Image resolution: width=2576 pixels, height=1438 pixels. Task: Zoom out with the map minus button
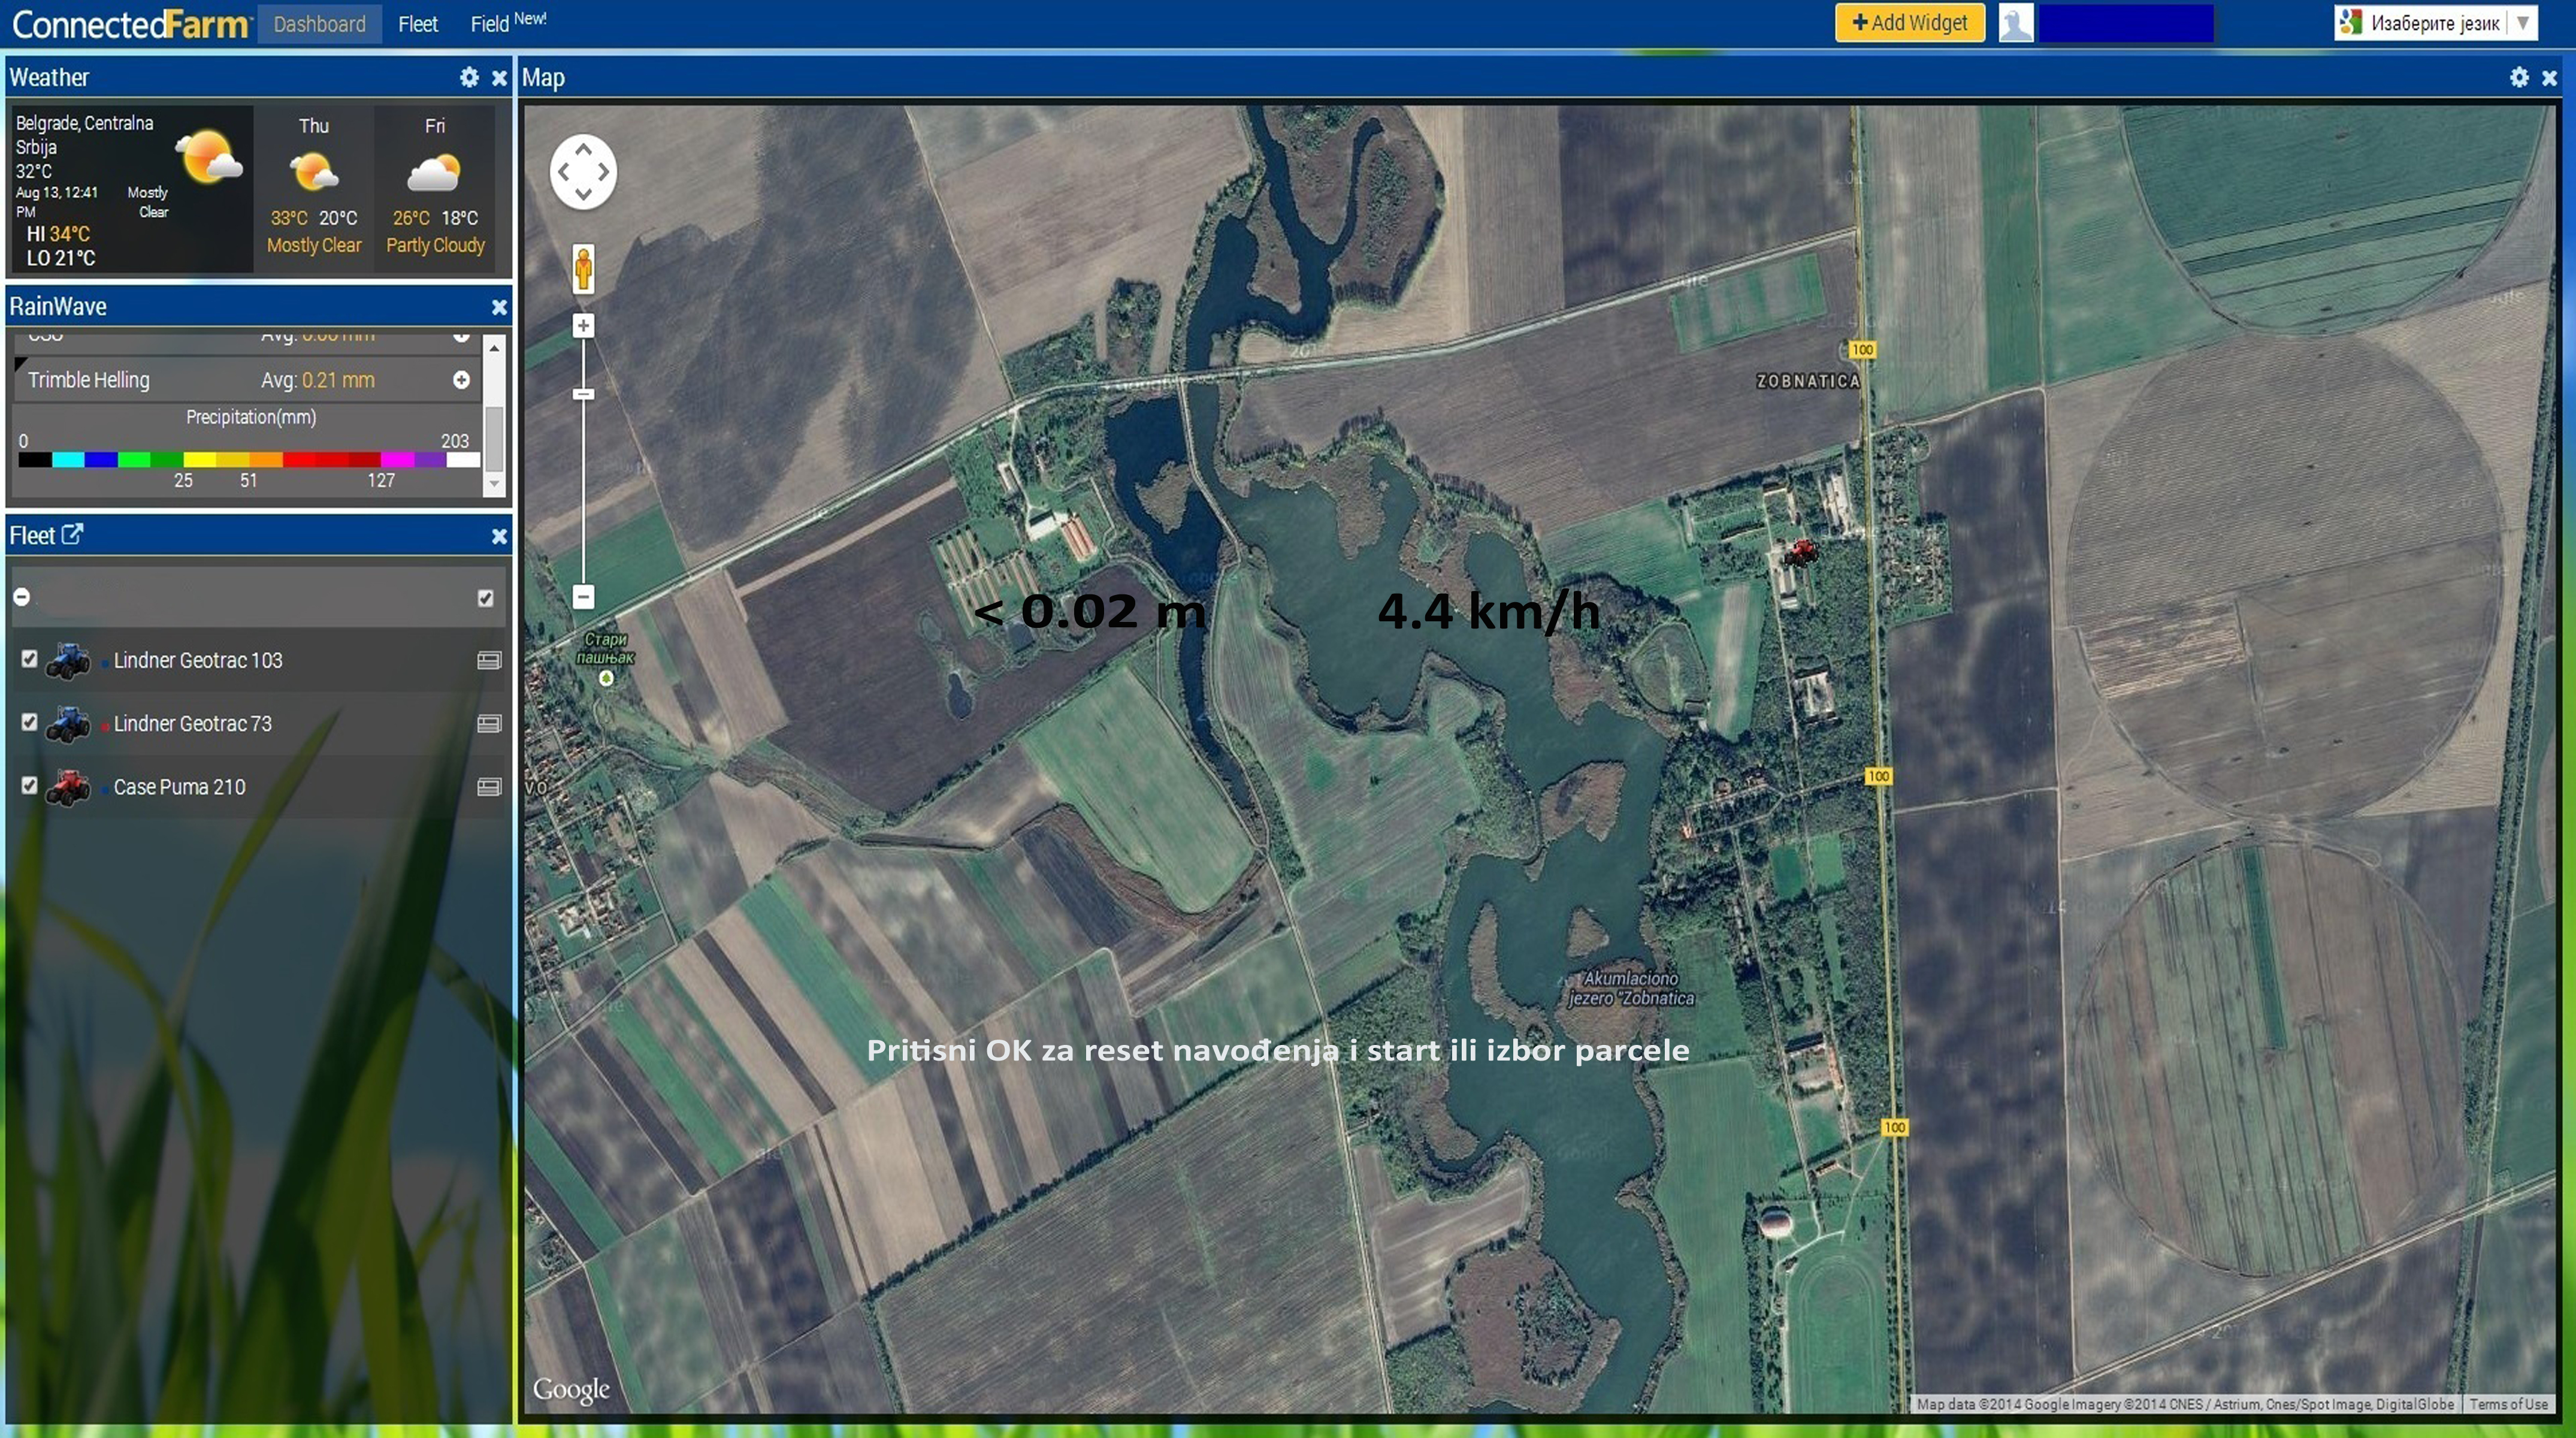583,597
